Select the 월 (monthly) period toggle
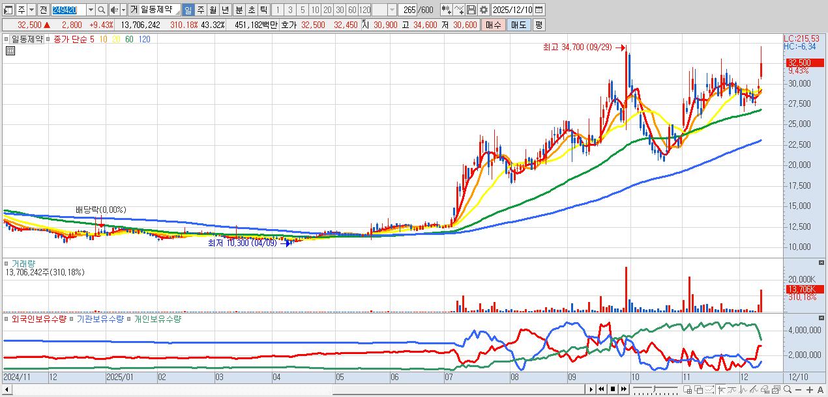Screen dimensions: 828x397 [213, 10]
